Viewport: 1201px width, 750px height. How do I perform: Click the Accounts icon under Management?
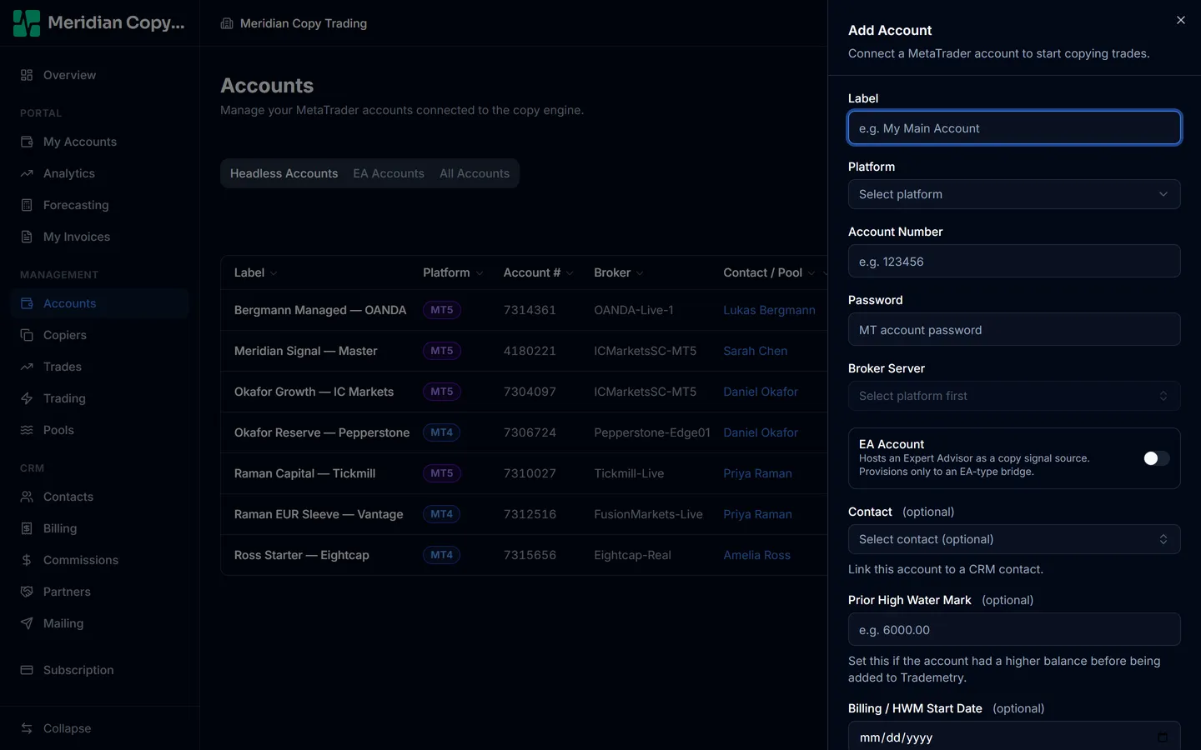pos(27,303)
